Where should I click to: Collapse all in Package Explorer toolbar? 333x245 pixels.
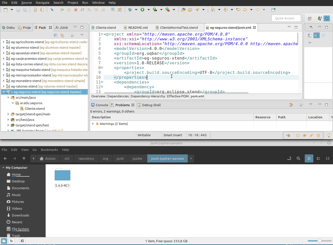(x=56, y=35)
